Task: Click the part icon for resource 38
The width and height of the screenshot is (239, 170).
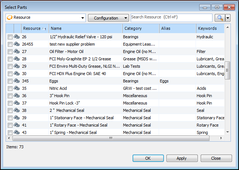Action: (x=17, y=110)
